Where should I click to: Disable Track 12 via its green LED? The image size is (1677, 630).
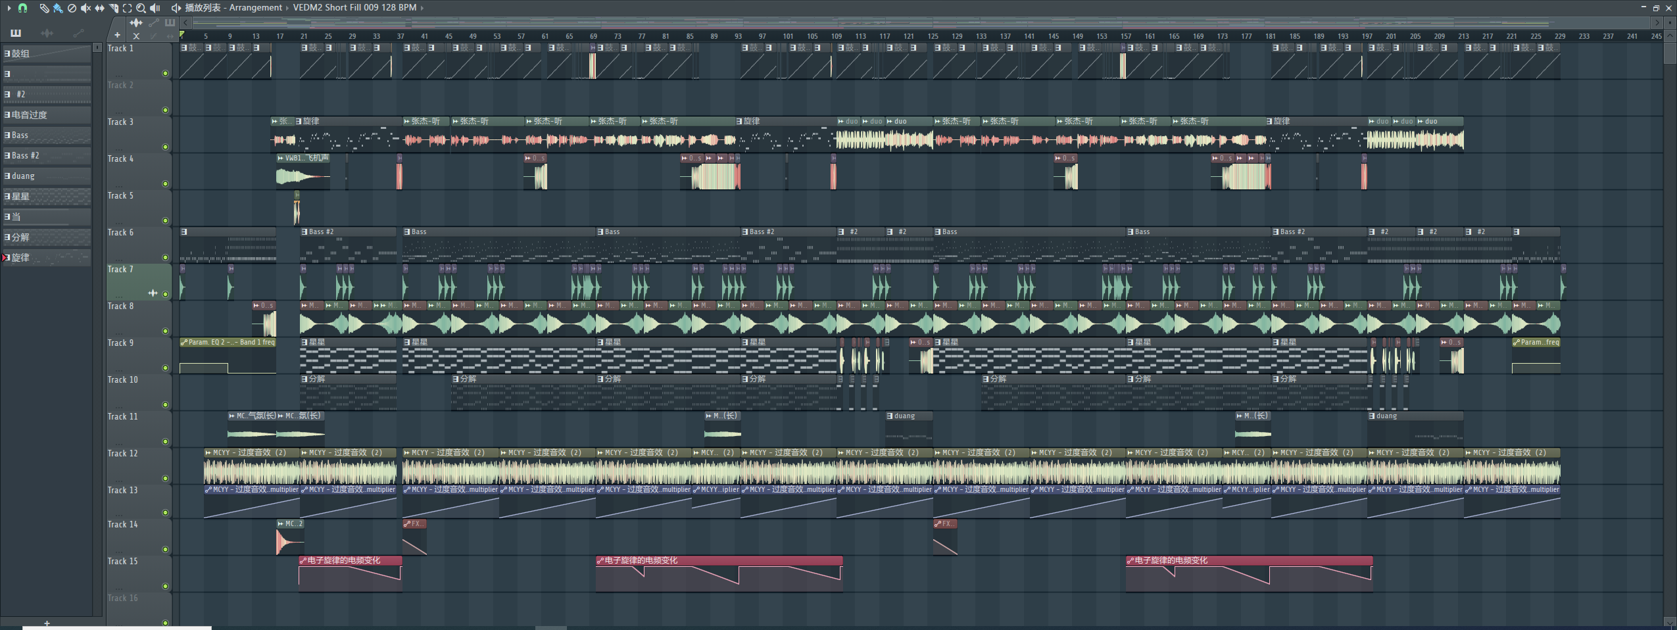pyautogui.click(x=165, y=479)
